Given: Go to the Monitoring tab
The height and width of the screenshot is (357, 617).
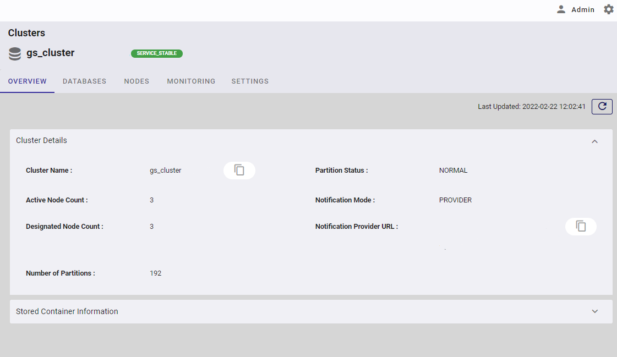Looking at the screenshot, I should point(191,81).
